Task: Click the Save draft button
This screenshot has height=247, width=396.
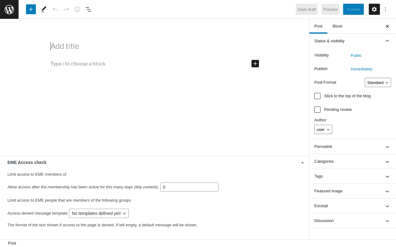Action: [307, 9]
